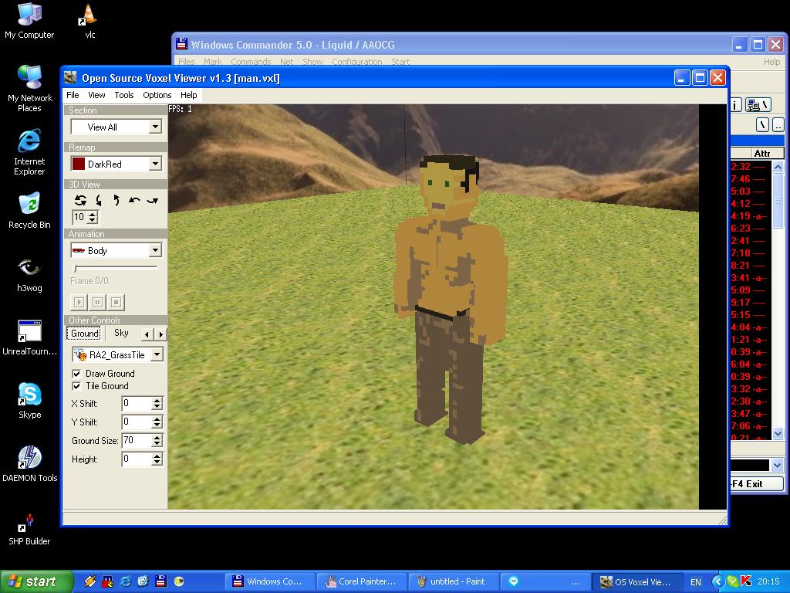Click the OS Voxel Viewer taskbar button
This screenshot has width=790, height=593.
click(636, 581)
